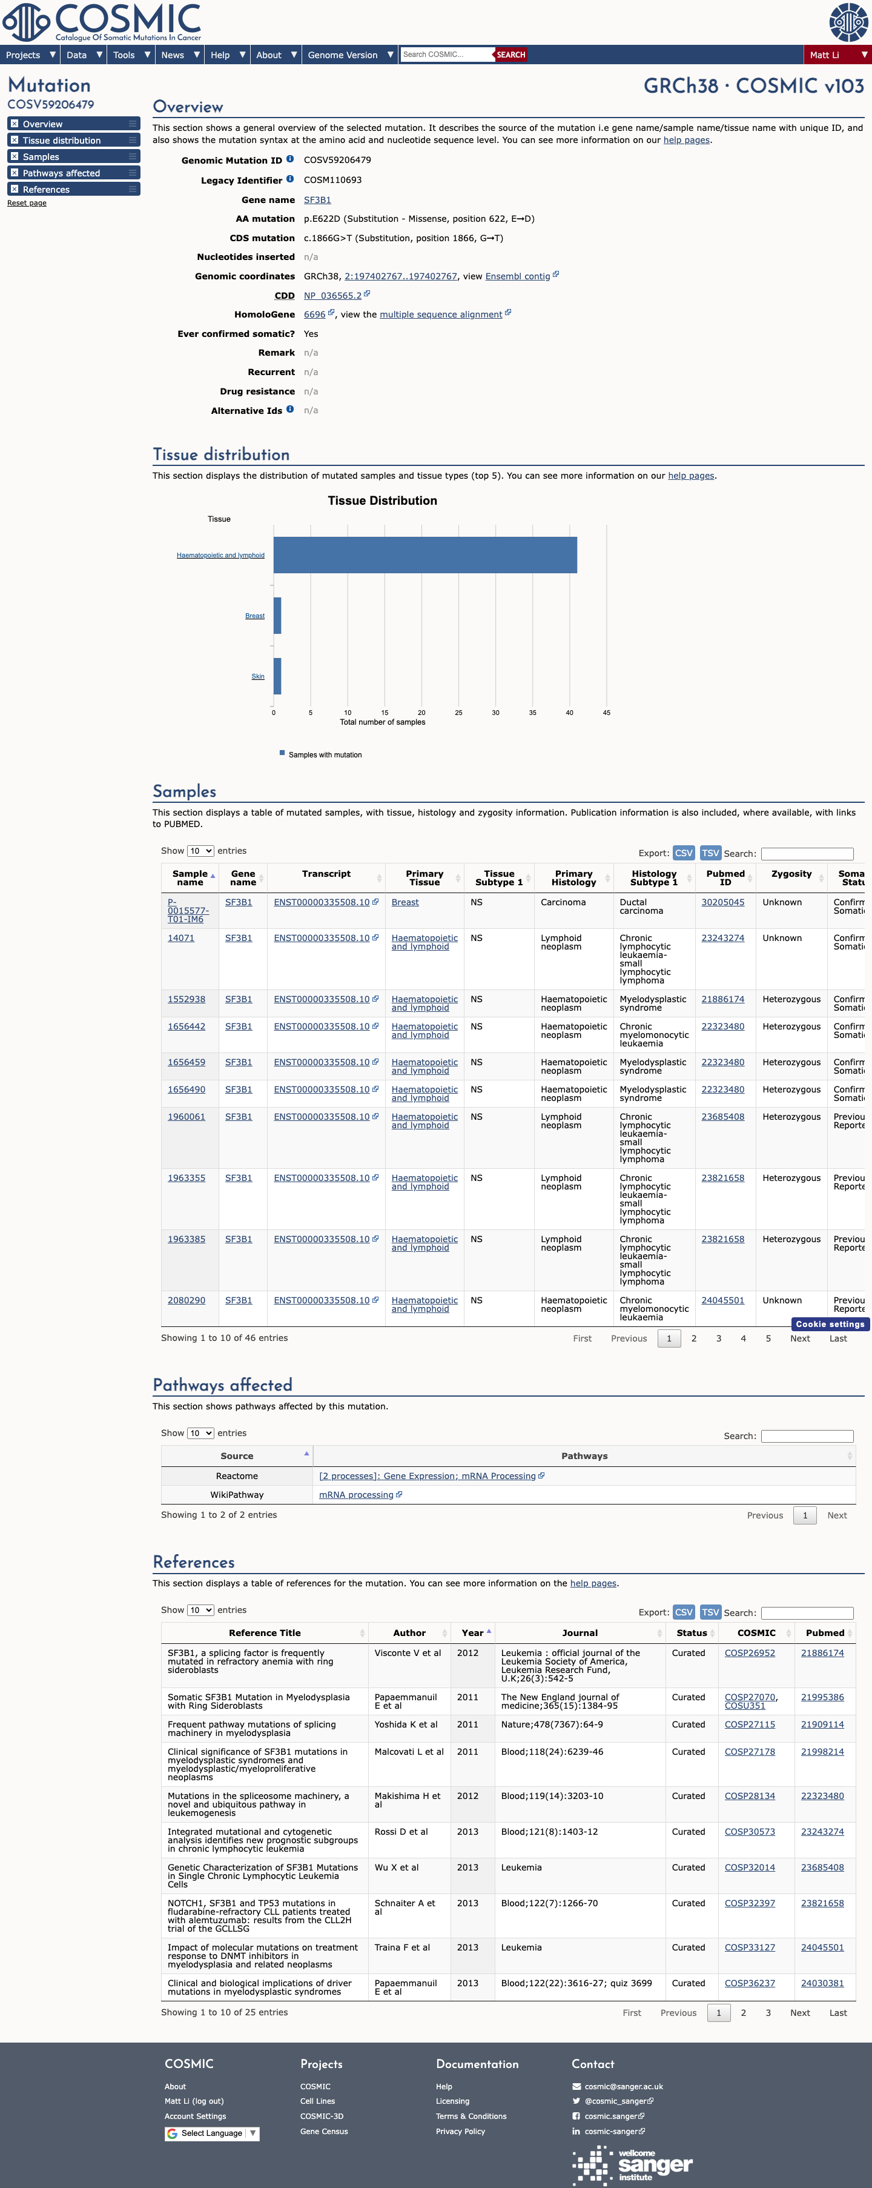Export Samples table as TSV

[711, 853]
